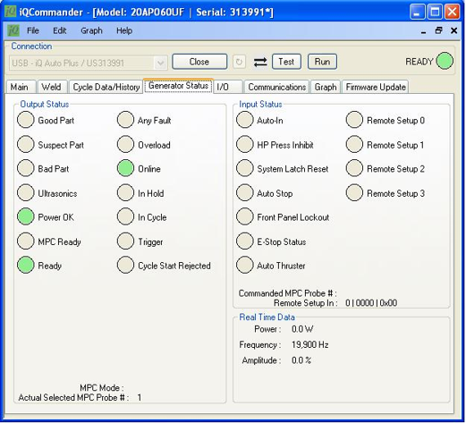Open the Firmware Update tab

click(376, 87)
